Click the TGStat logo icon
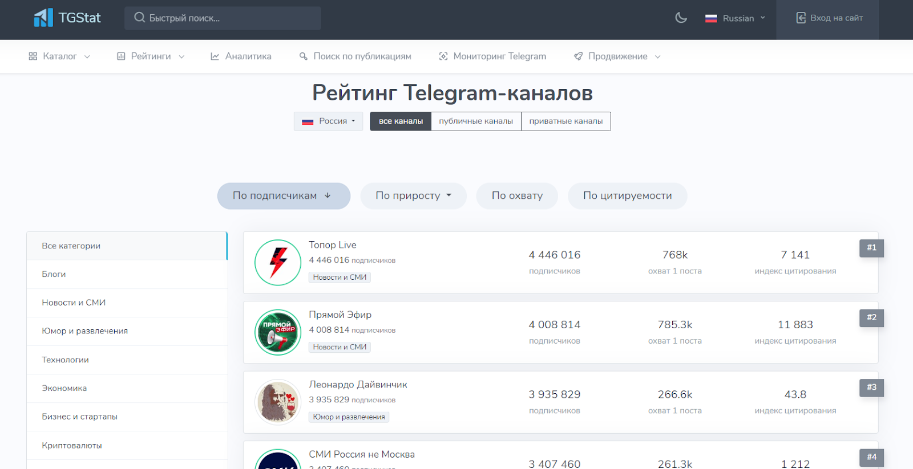 (43, 18)
